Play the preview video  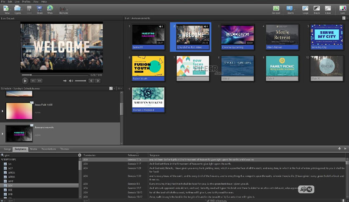pos(25,81)
